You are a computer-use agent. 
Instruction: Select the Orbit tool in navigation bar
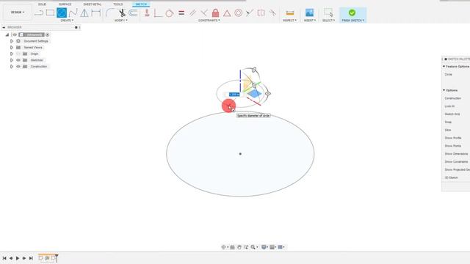coord(223,247)
